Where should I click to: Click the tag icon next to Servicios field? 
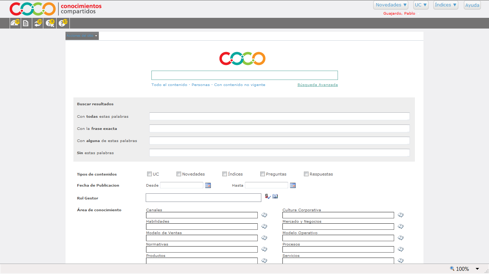tap(401, 261)
